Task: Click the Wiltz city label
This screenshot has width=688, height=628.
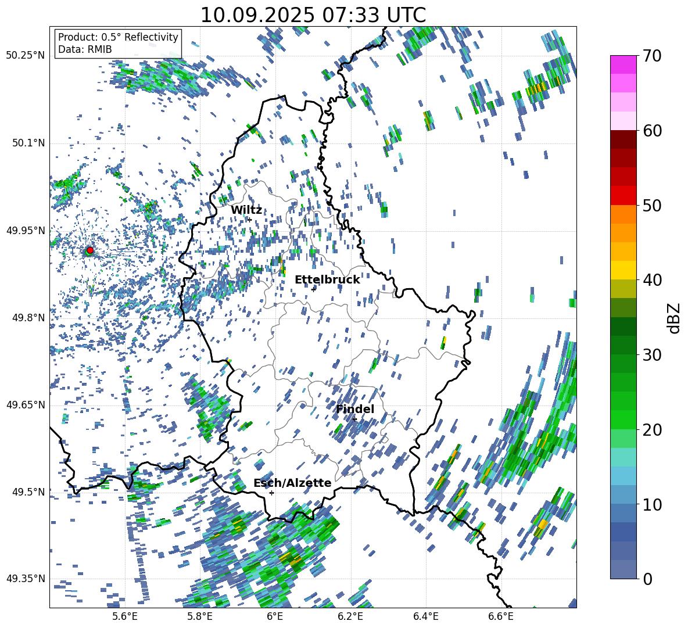Action: coord(246,210)
